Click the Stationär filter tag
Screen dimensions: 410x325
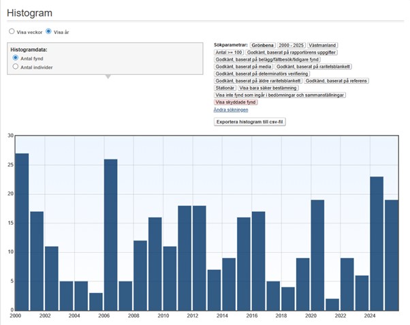tap(225, 88)
